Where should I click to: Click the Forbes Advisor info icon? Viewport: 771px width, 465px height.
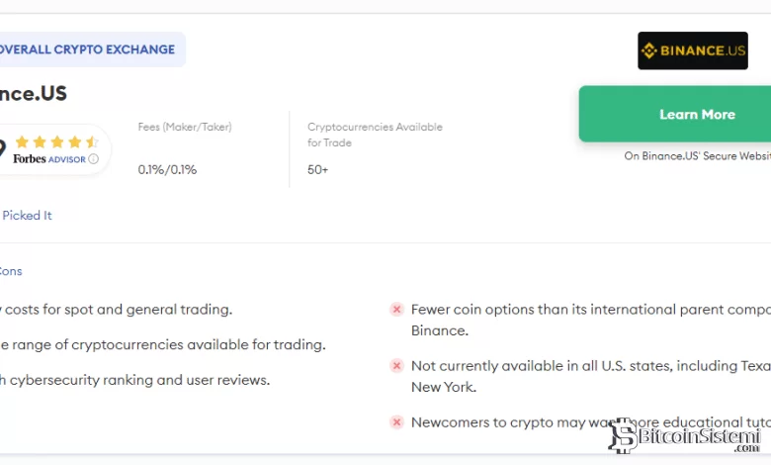(x=94, y=159)
